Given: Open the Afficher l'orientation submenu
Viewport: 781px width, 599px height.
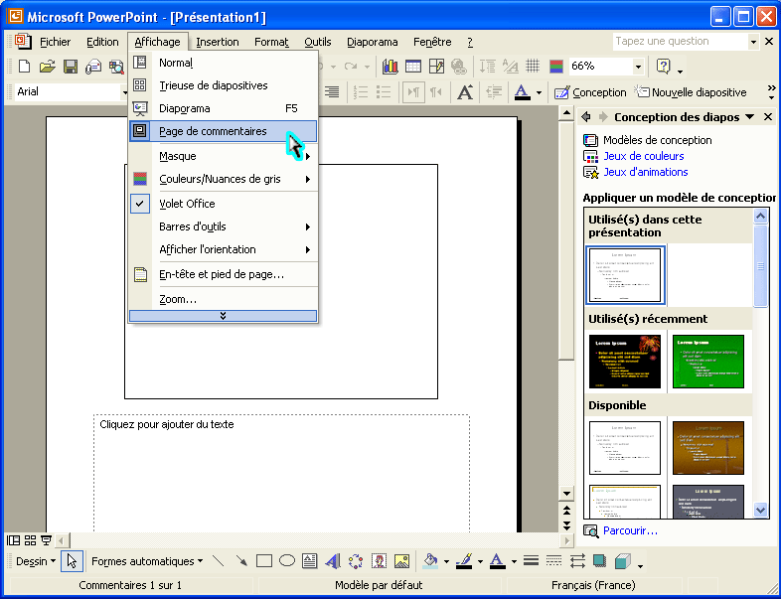Looking at the screenshot, I should pyautogui.click(x=224, y=249).
